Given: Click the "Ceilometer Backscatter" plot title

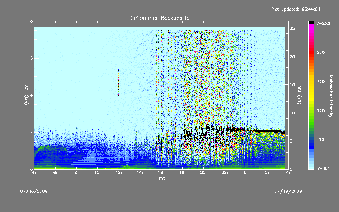Looking at the screenshot, I should (161, 18).
